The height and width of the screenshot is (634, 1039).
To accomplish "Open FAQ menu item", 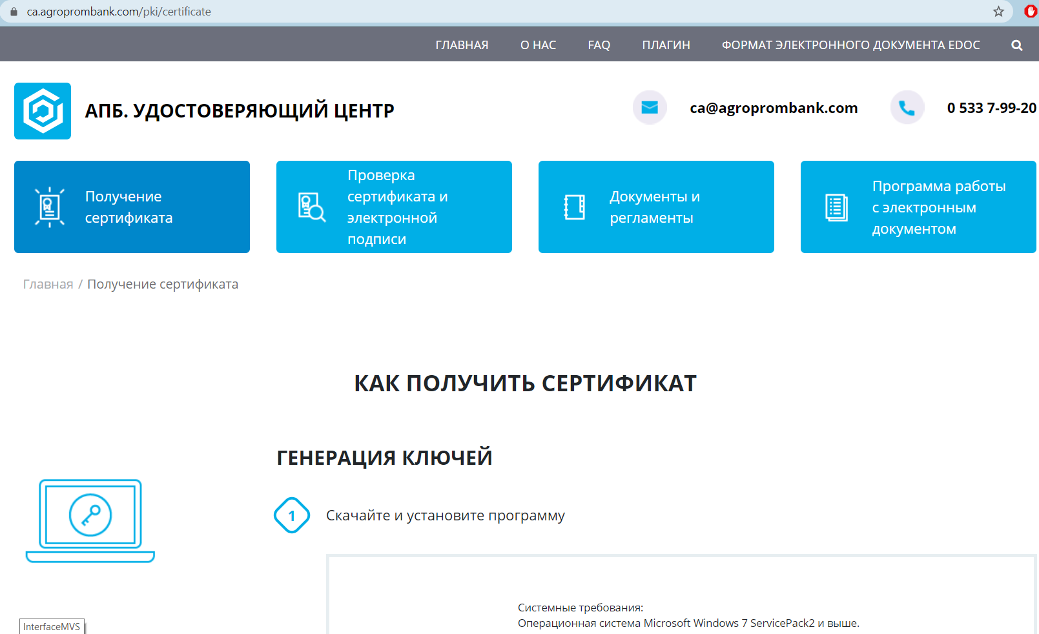I will 599,45.
